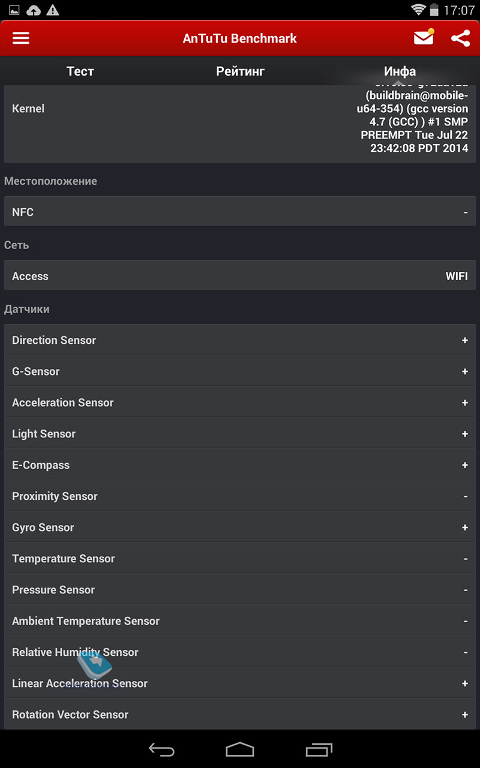
Task: Tap the Gyro Sensor plus indicator
Action: pyautogui.click(x=465, y=527)
